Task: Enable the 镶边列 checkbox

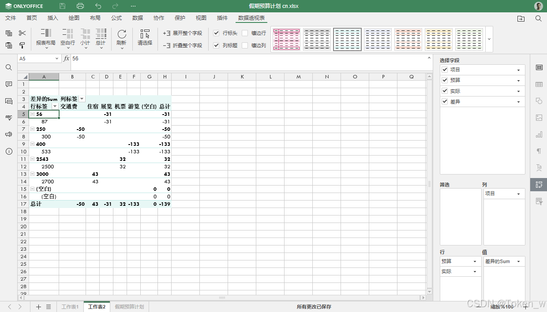Action: click(245, 45)
